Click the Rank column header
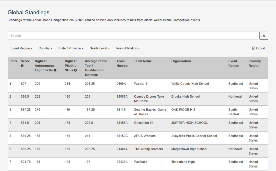 13,61
